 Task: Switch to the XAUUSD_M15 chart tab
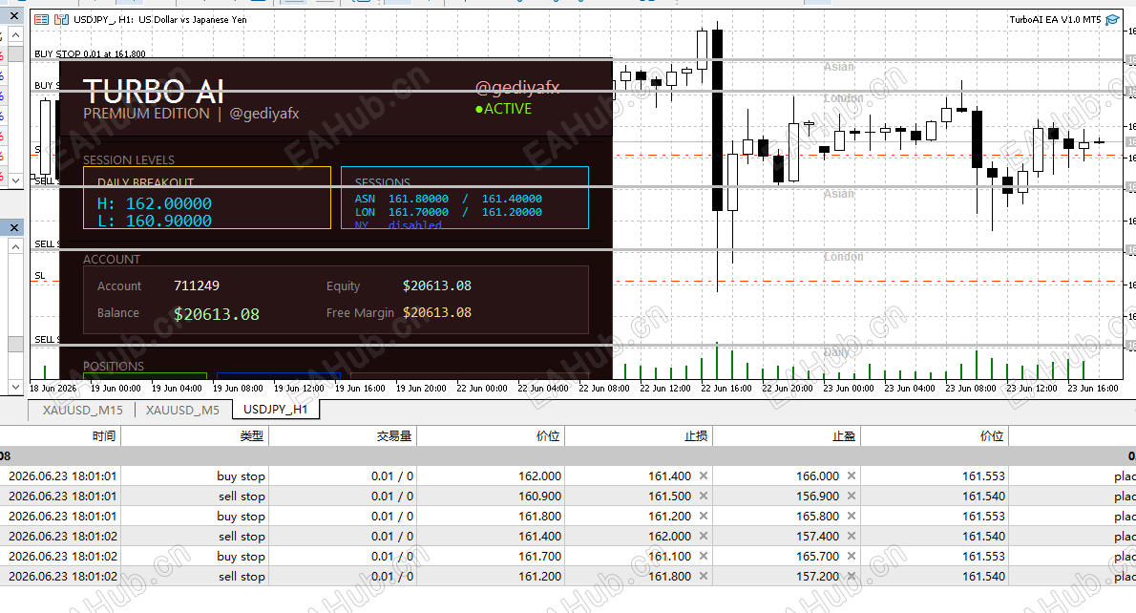coord(83,411)
